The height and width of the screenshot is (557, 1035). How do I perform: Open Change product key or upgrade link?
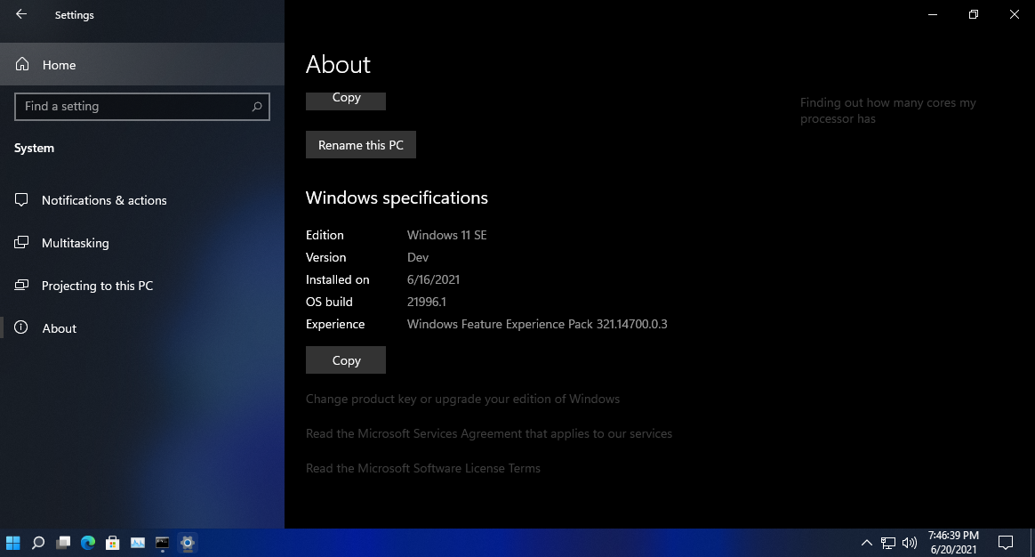click(462, 400)
